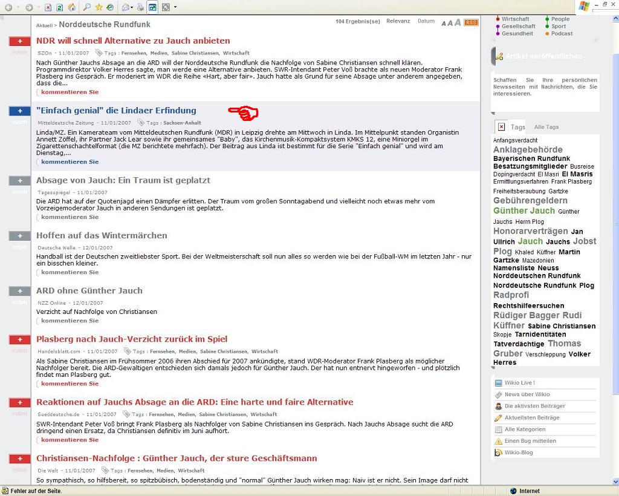Click the browser Refresh icon
The height and width of the screenshot is (496, 619).
point(60,7)
